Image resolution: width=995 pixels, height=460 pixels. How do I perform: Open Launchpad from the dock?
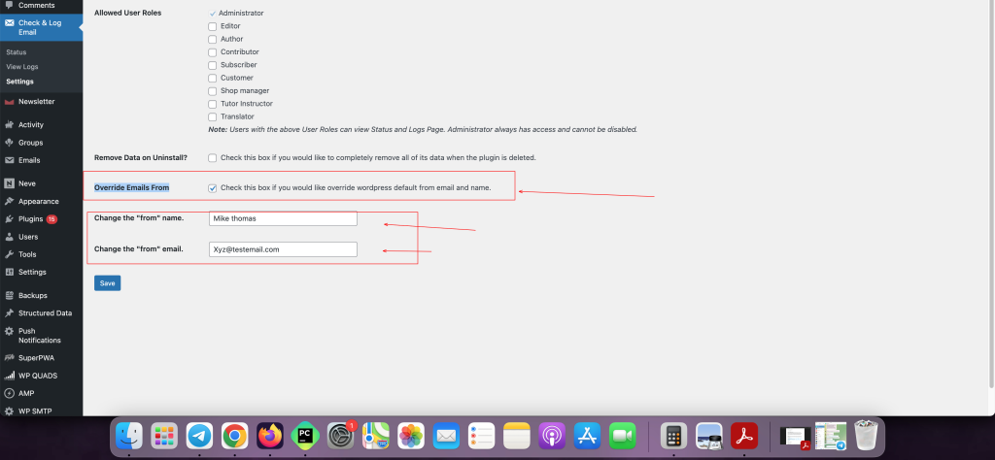pyautogui.click(x=164, y=436)
